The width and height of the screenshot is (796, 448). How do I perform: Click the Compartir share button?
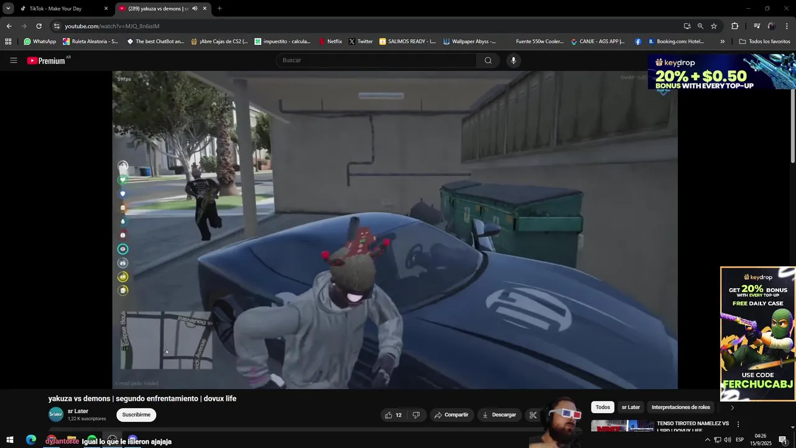tap(451, 415)
